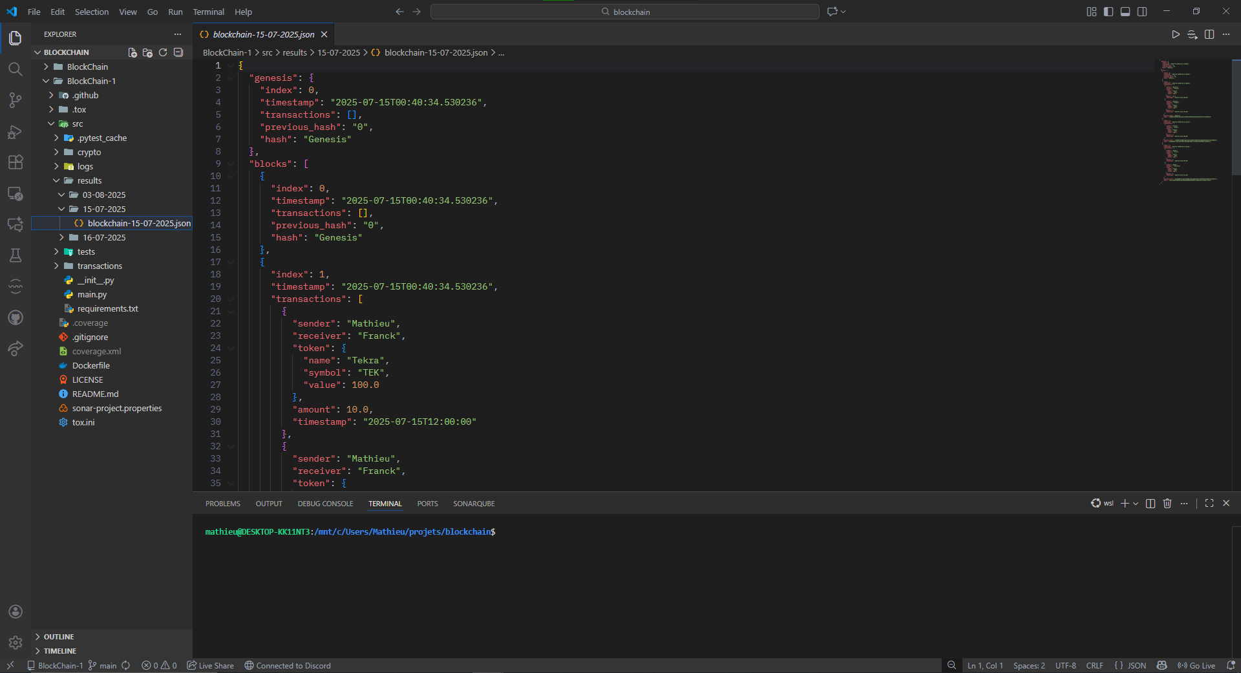This screenshot has height=673, width=1241.
Task: Refresh the Explorer file tree
Action: click(163, 52)
